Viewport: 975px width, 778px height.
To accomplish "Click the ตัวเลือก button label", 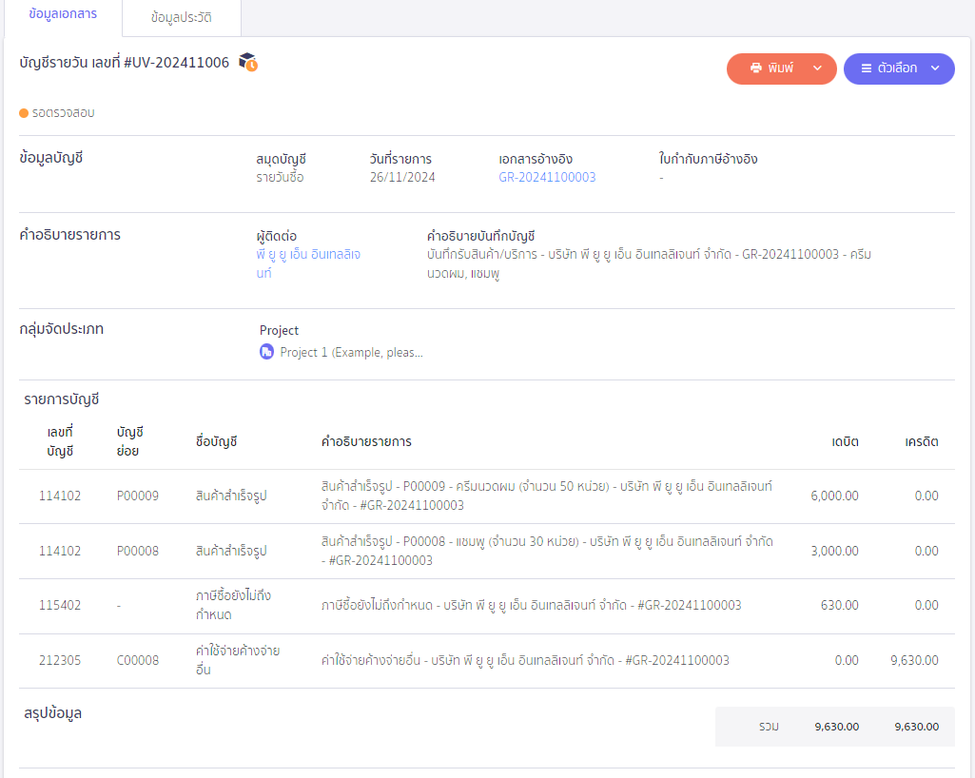I will click(x=897, y=68).
